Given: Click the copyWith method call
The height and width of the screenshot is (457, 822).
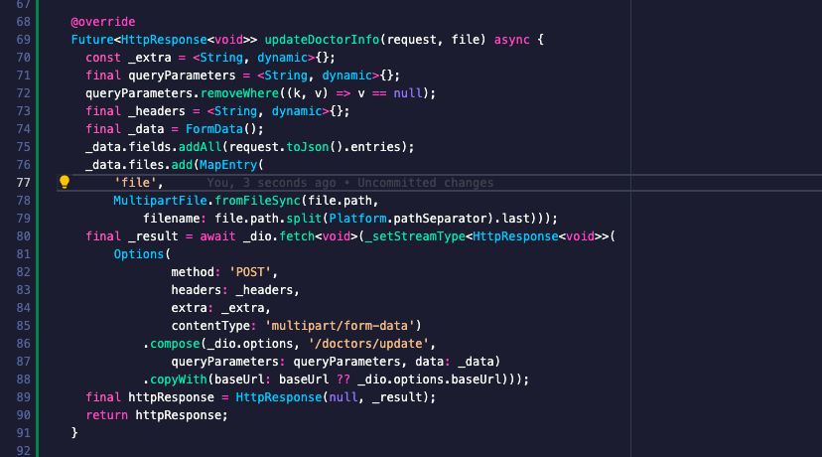Looking at the screenshot, I should coord(179,380).
